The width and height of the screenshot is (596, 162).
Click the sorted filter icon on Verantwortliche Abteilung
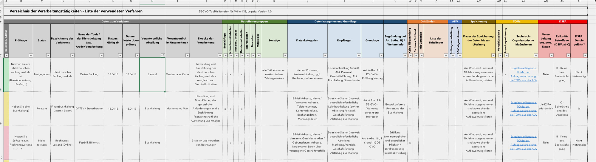click(162, 55)
